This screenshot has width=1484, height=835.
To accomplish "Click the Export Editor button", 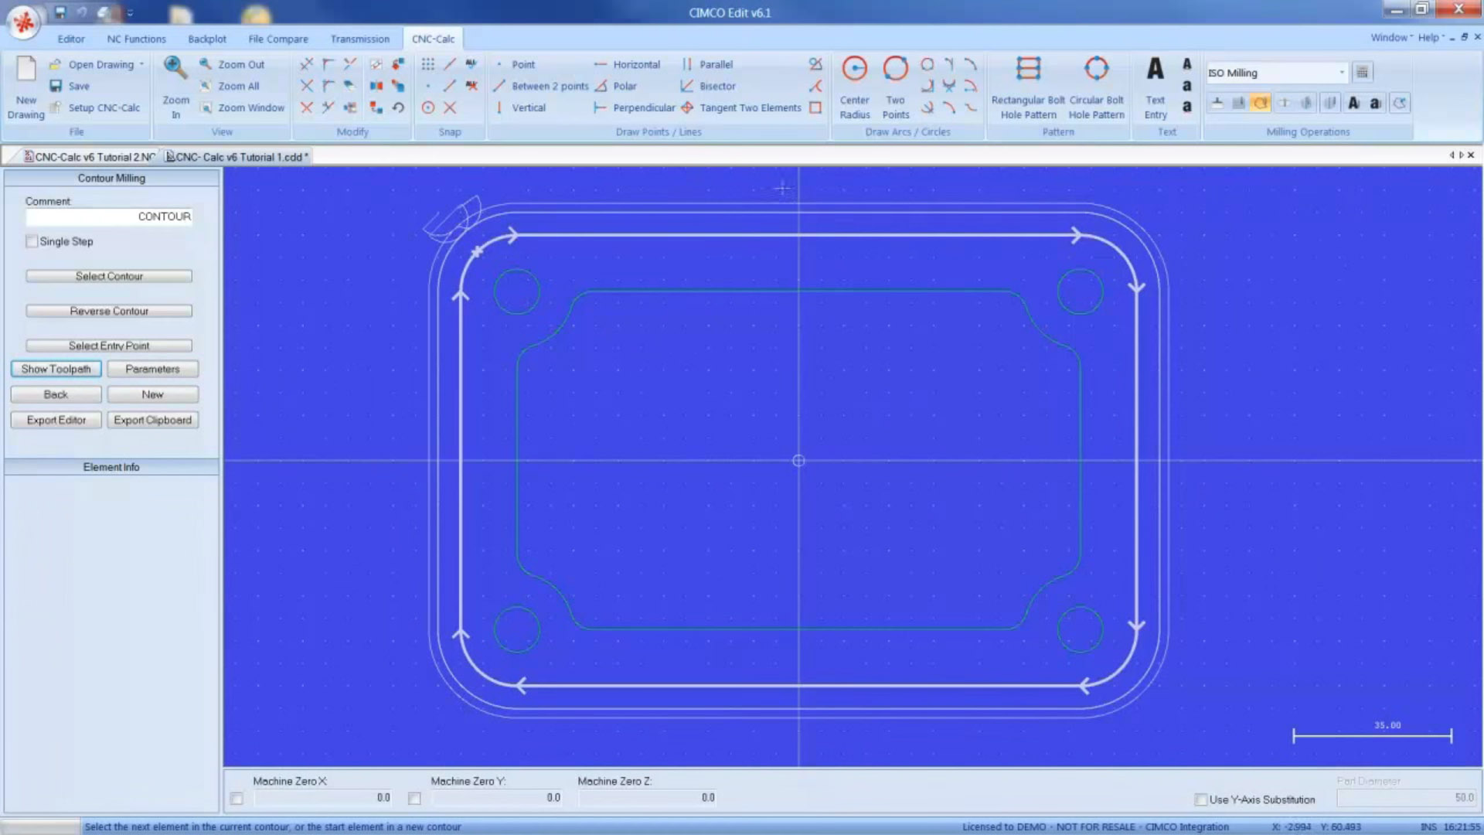I will (56, 420).
